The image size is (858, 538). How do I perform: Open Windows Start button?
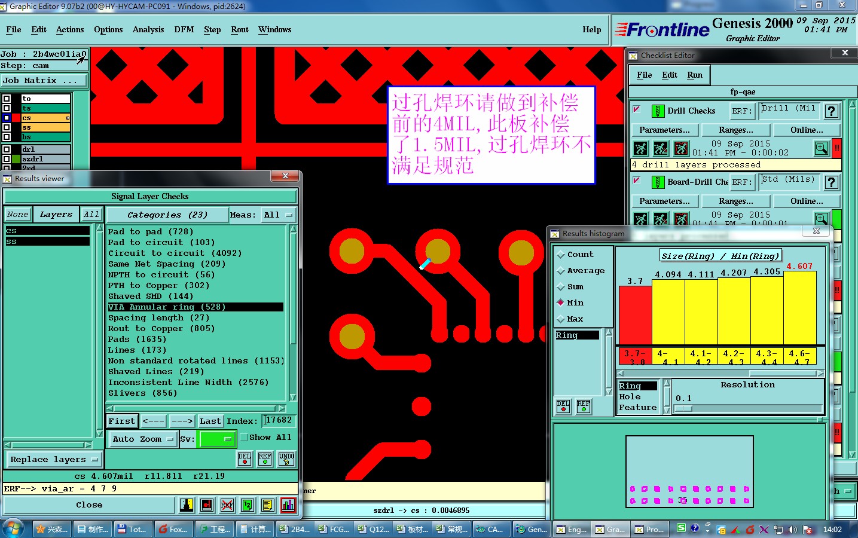click(13, 528)
